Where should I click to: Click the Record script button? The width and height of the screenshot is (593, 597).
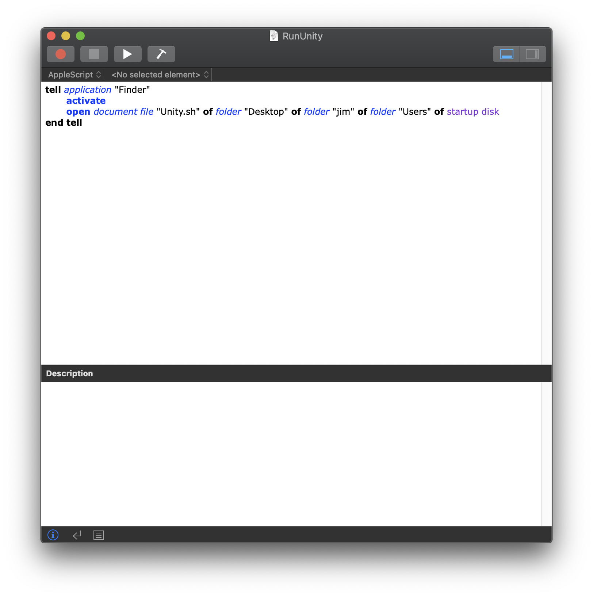61,54
